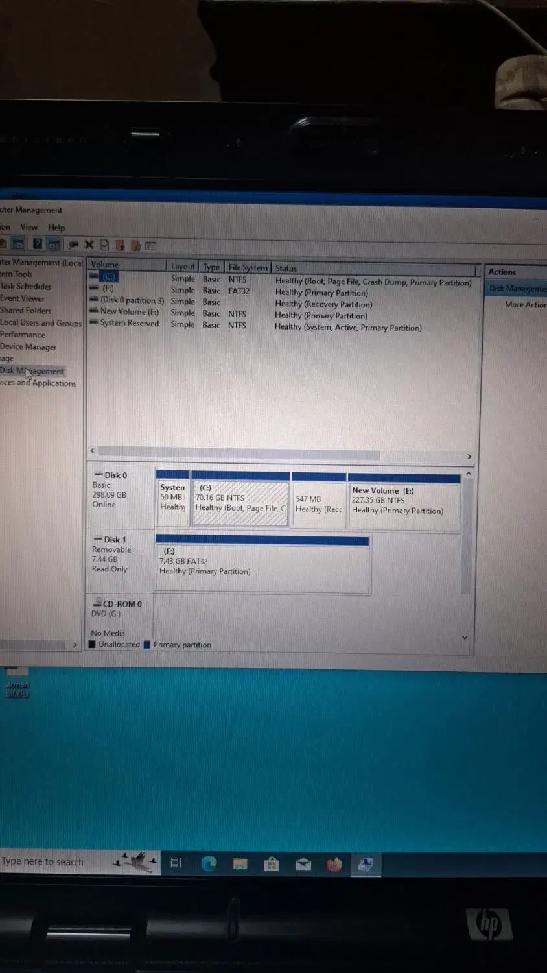Sort by the Layout column header

click(182, 267)
